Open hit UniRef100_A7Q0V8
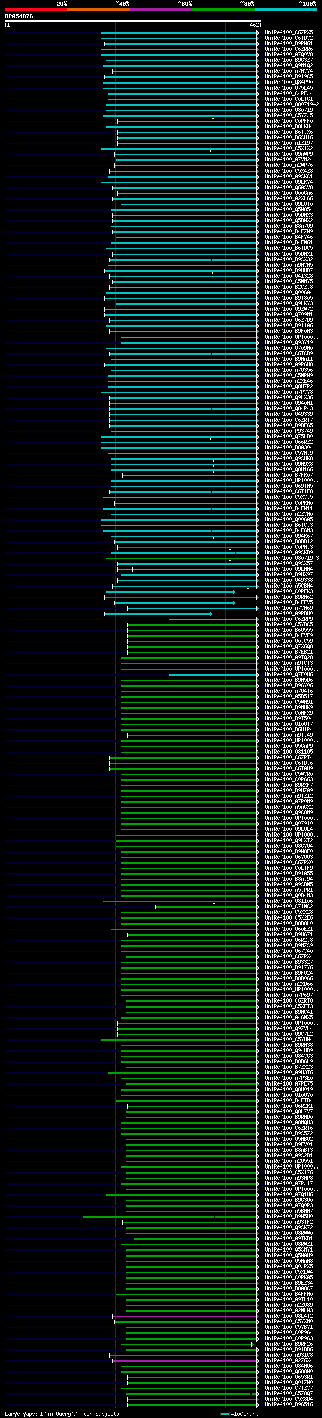This screenshot has height=1418, width=322. [289, 54]
